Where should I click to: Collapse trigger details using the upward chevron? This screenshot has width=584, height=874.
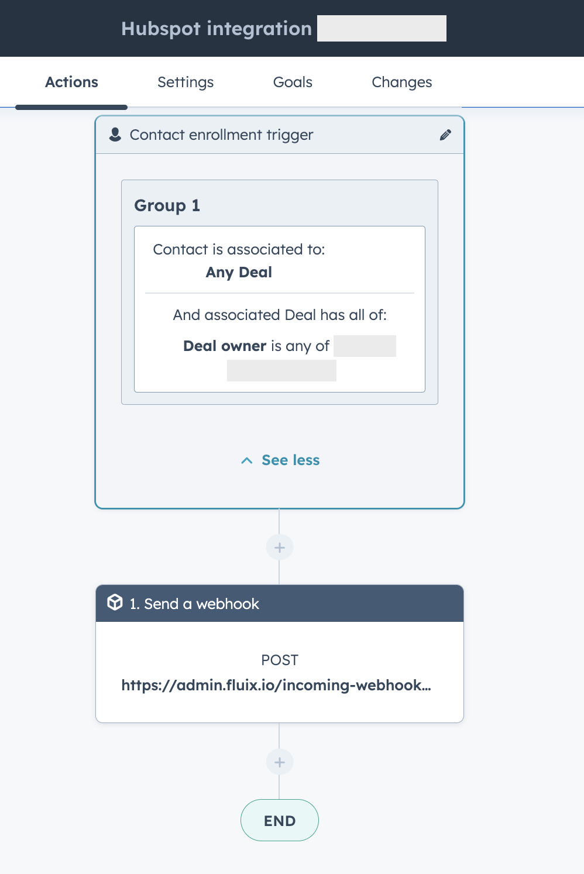tap(246, 460)
